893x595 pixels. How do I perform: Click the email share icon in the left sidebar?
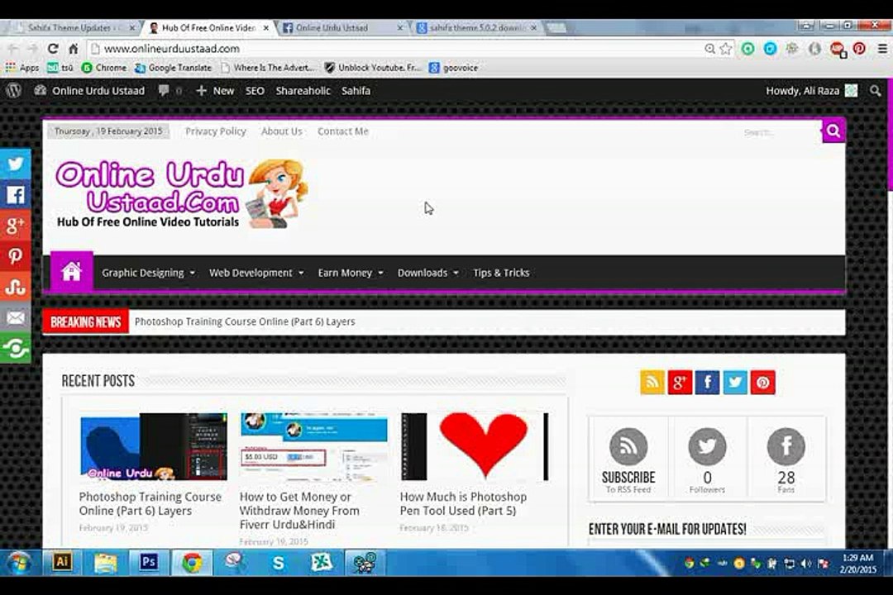16,317
